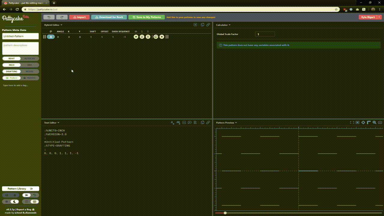384x216 pixels.
Task: Open the Hybrid Editor panel dropdown
Action: tap(53, 25)
